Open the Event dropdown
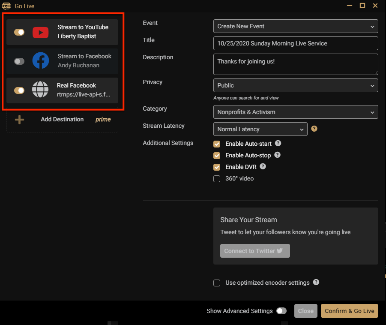 [x=296, y=26]
